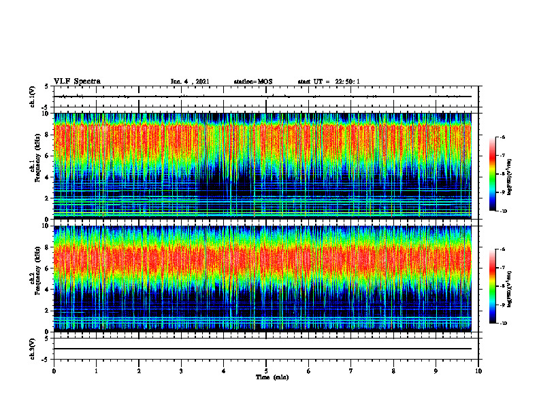Click the ch.2 color bar "log(PSD)" unit label
Viewport: 539px width, 416px height.
tap(510, 290)
